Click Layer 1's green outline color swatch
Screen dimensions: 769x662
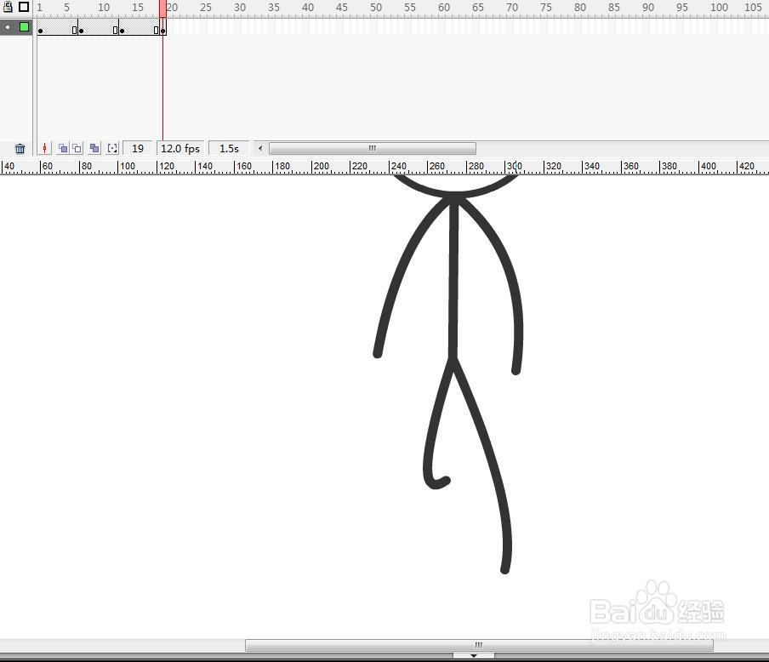coord(24,26)
